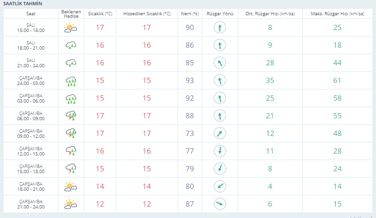Click heavy rain icon for Çarşamba 24.00 - 03.00
This screenshot has width=376, height=218.
tap(71, 82)
